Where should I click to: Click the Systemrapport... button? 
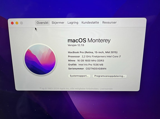(79, 76)
